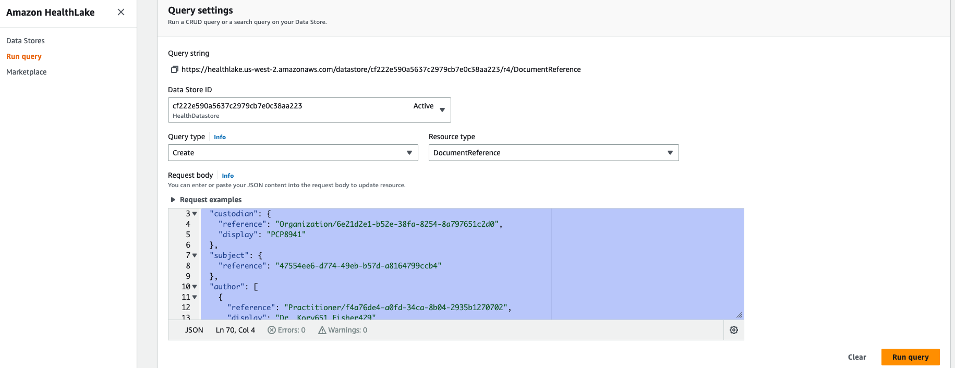Open code editor settings gear
This screenshot has width=955, height=368.
click(734, 330)
